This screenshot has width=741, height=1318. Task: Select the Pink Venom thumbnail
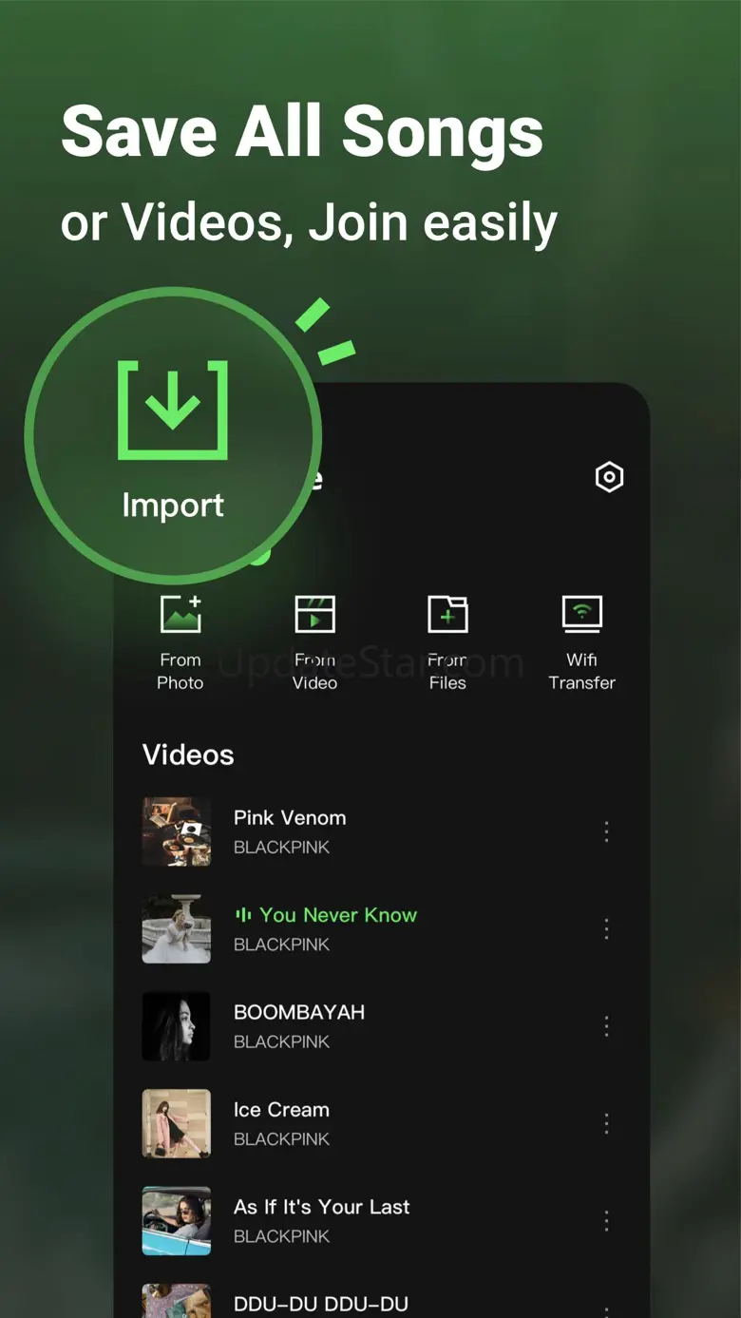(177, 832)
